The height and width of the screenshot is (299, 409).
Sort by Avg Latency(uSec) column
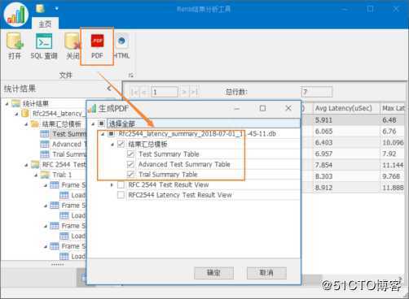[x=346, y=108]
